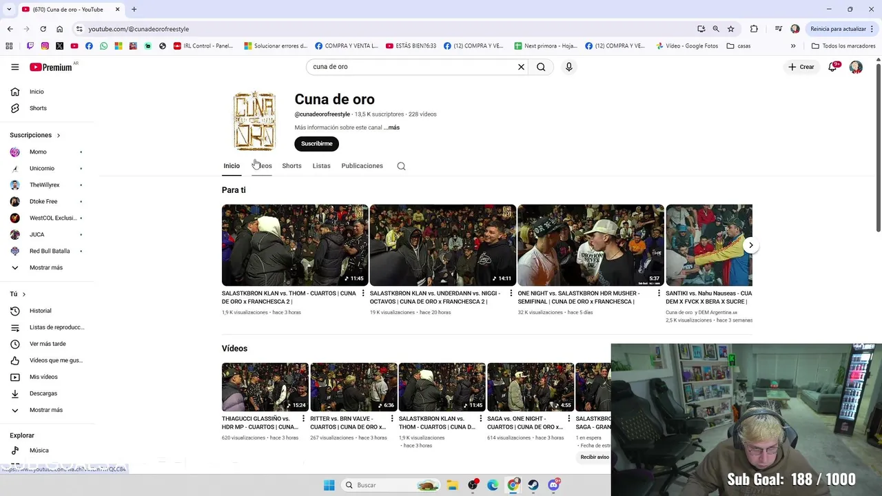Open Steam from the taskbar
This screenshot has height=496, width=882.
pyautogui.click(x=533, y=485)
